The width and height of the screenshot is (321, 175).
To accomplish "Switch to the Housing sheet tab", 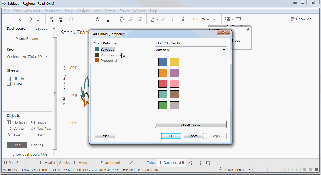I will pos(83,162).
